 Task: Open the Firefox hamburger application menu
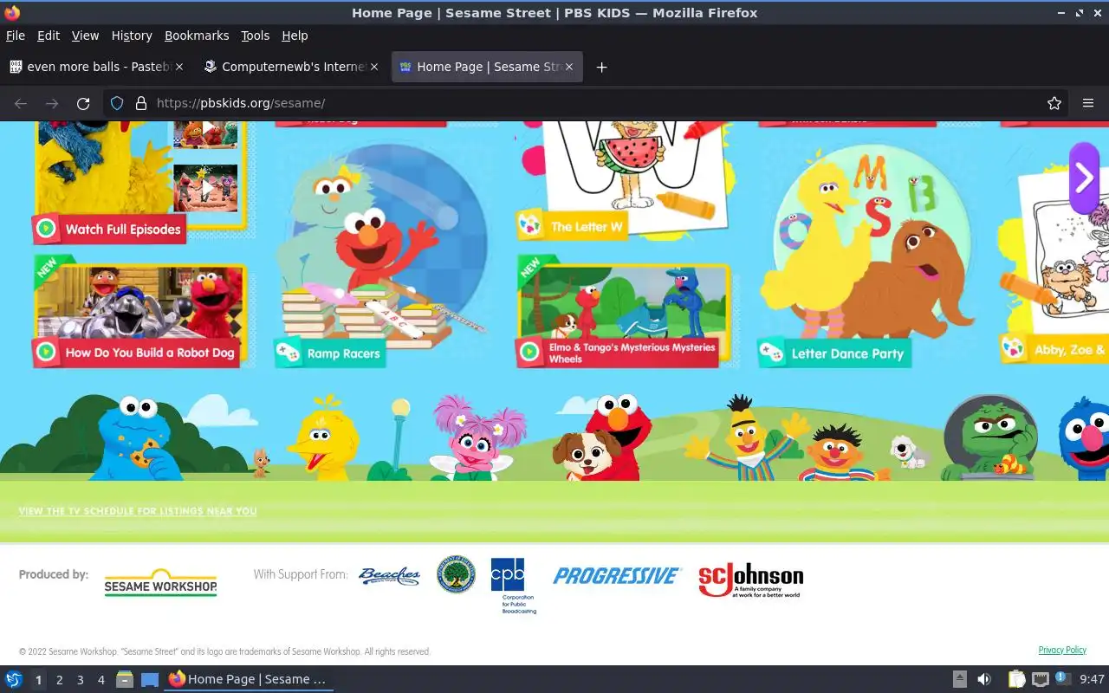1088,103
